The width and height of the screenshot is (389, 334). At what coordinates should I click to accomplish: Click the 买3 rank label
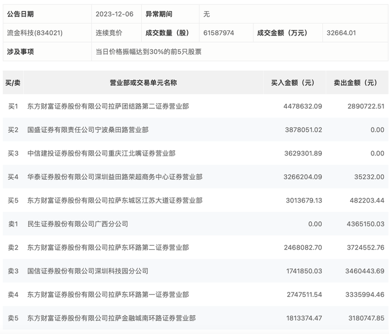click(13, 153)
